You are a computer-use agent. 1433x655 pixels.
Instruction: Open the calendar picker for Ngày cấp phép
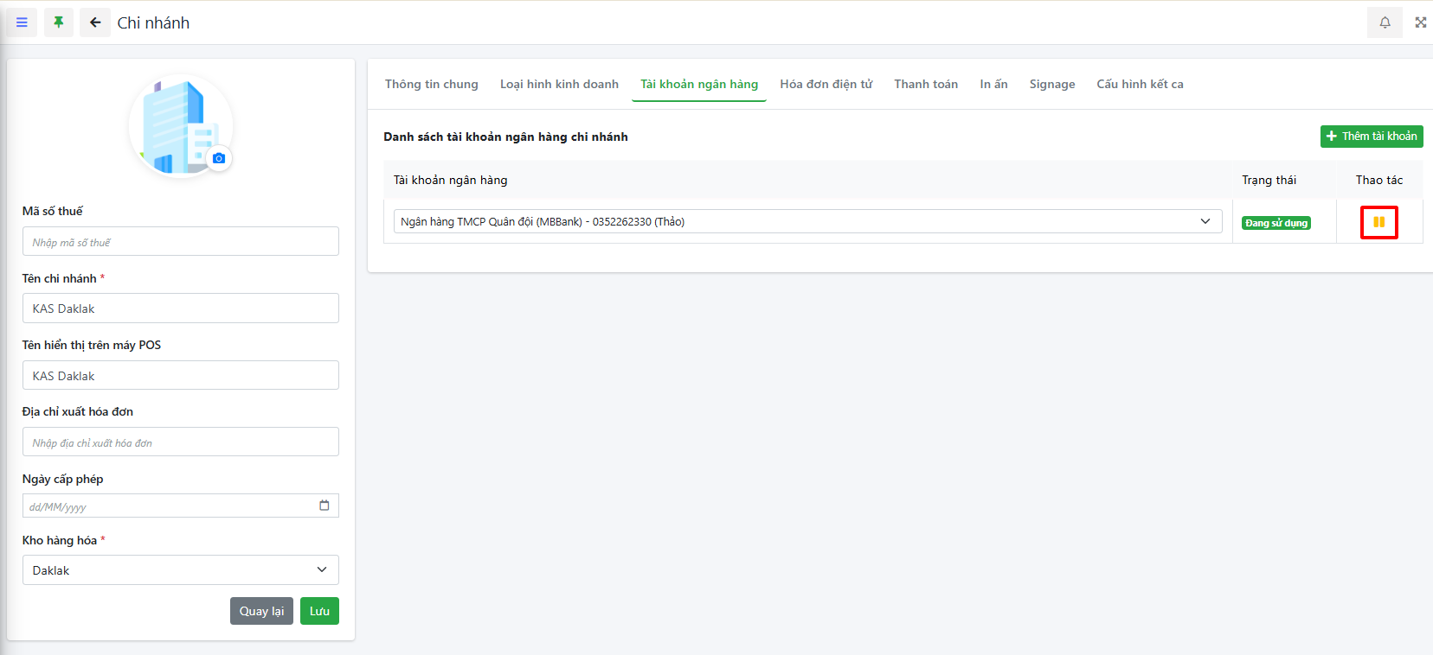pos(324,506)
